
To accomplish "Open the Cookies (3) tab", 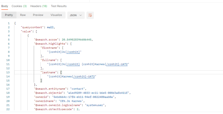I will click(19, 6).
